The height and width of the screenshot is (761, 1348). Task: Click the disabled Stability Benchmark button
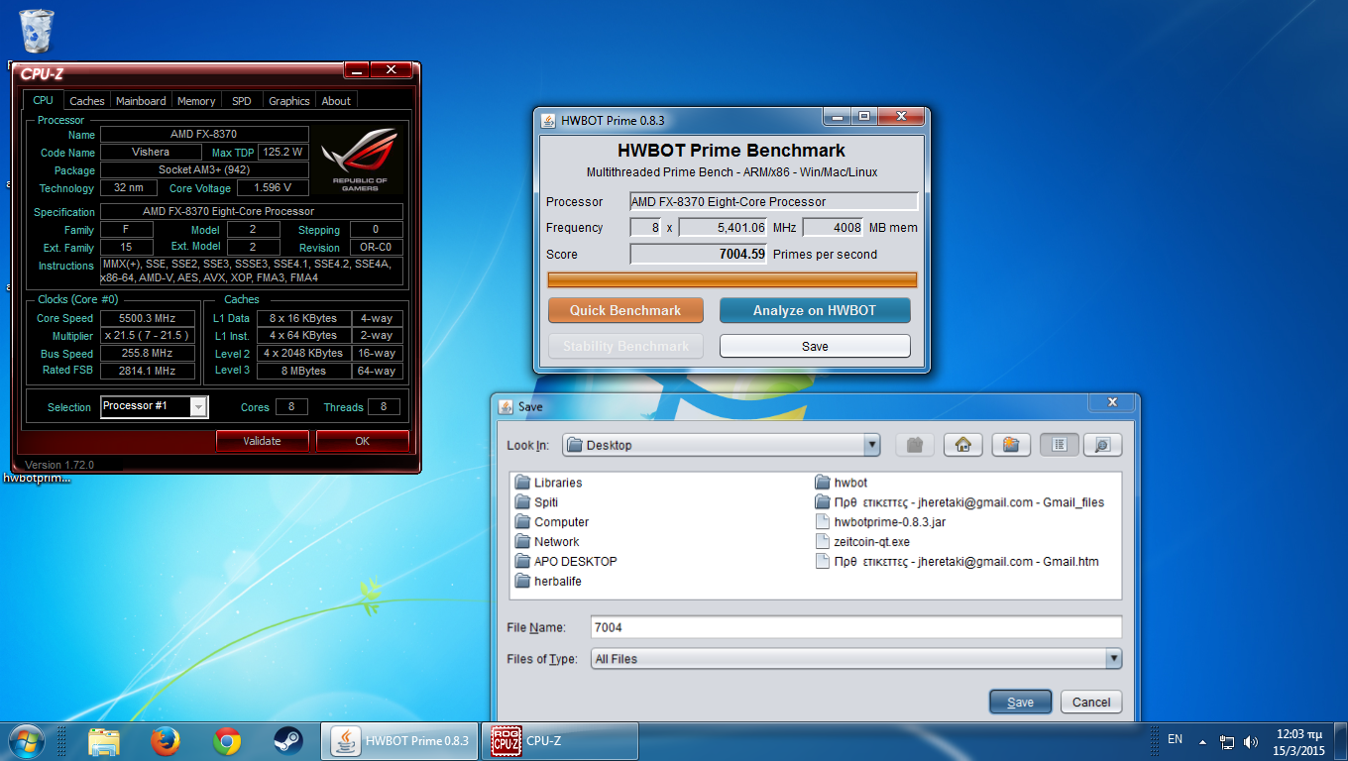625,346
